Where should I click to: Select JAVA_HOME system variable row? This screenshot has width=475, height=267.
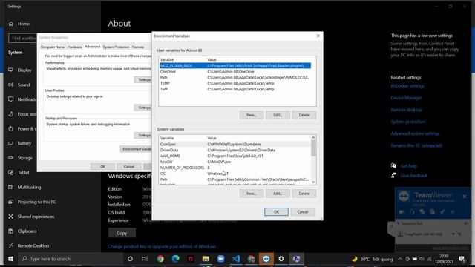click(x=235, y=156)
